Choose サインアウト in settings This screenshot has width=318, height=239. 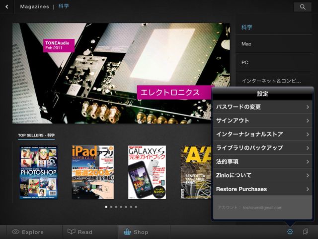click(262, 120)
